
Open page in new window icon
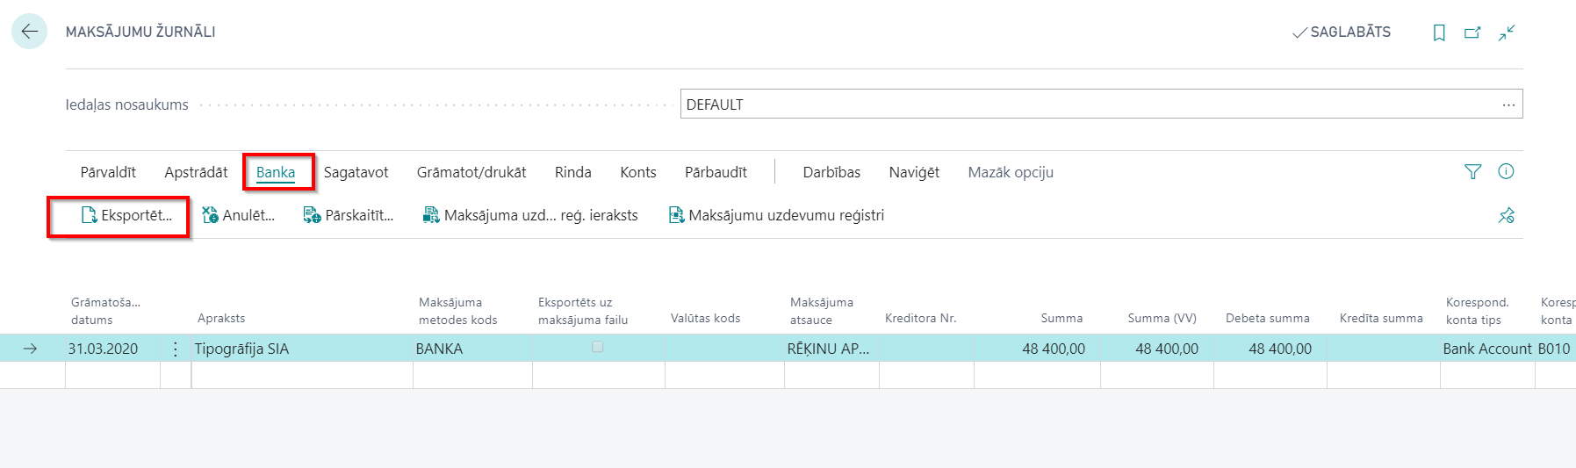click(1472, 32)
